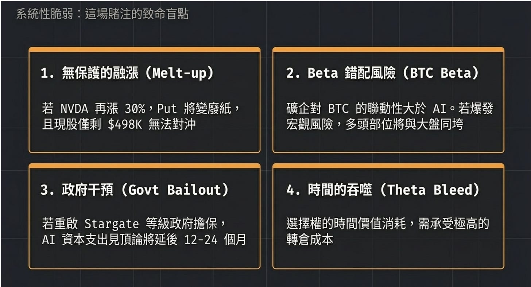Image resolution: width=531 pixels, height=287 pixels.
Task: Click the word Stargate in the third card
Action: click(112, 224)
